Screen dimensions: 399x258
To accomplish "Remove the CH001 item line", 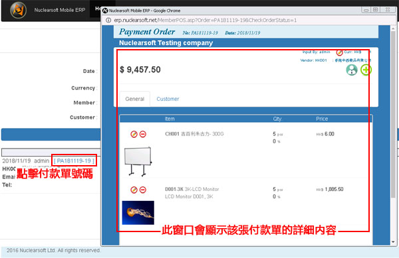I will pyautogui.click(x=143, y=134).
